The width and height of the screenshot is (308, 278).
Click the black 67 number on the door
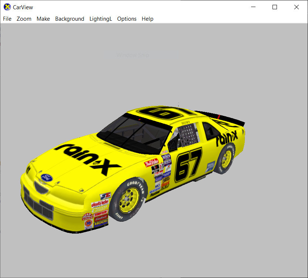[188, 165]
